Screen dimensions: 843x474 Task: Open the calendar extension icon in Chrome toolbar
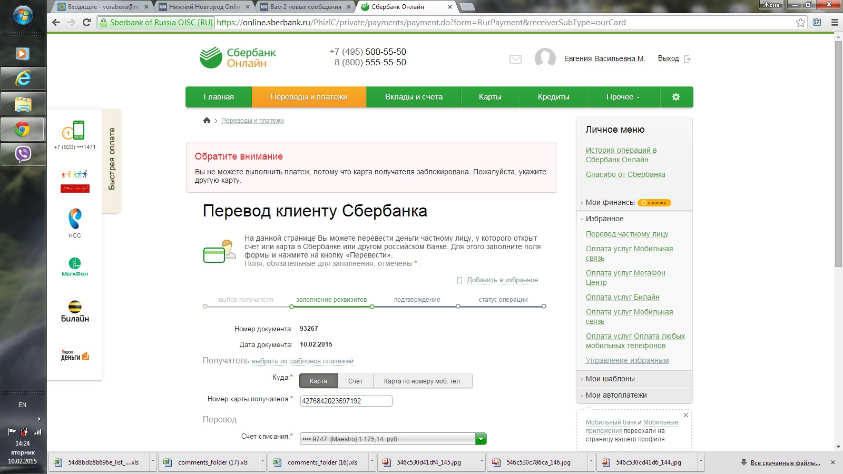pos(817,22)
